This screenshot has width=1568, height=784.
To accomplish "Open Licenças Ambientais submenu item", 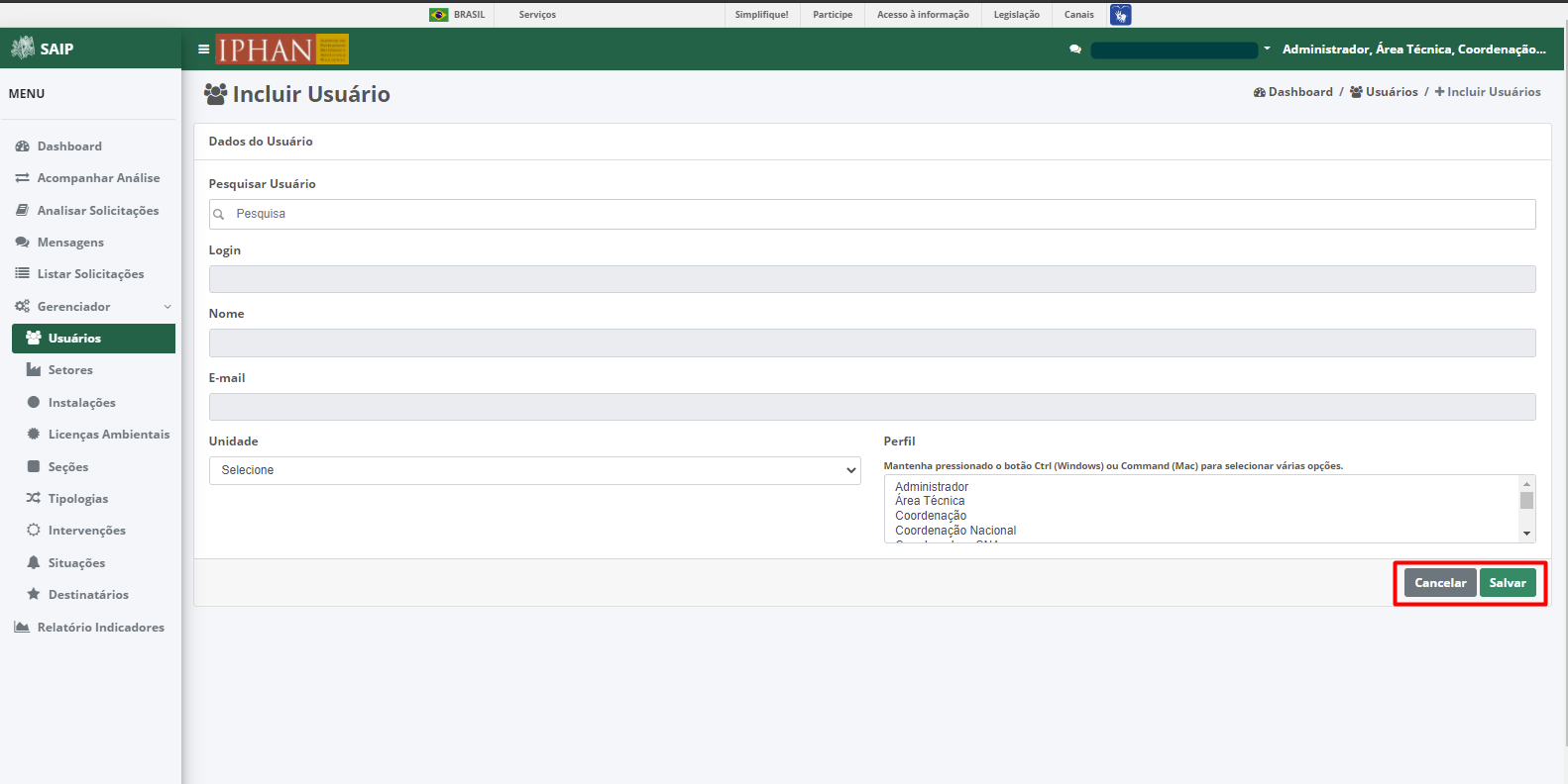I will pos(109,435).
